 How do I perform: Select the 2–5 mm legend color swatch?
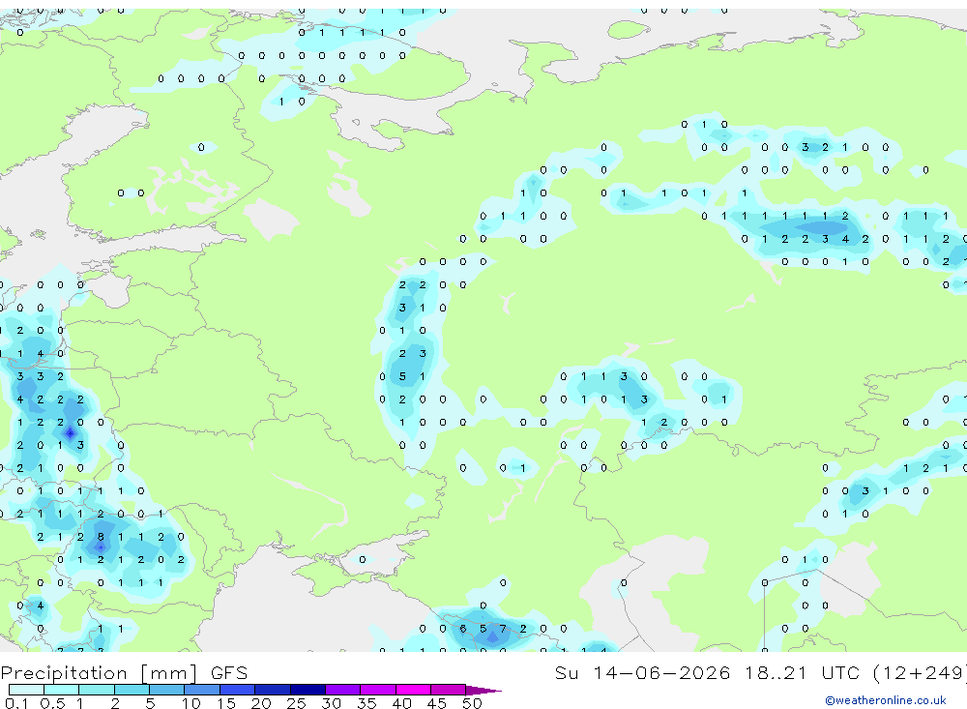132,690
